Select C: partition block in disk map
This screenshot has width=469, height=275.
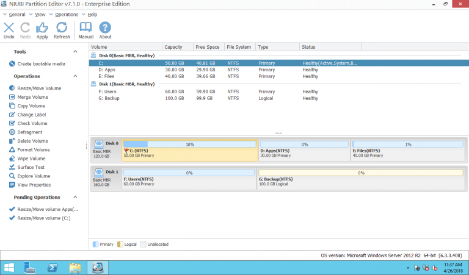pyautogui.click(x=190, y=151)
